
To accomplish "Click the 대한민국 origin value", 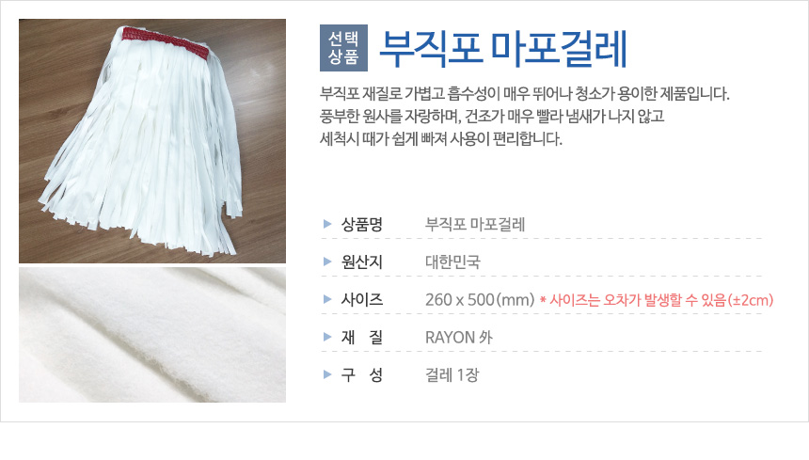I will point(452,262).
